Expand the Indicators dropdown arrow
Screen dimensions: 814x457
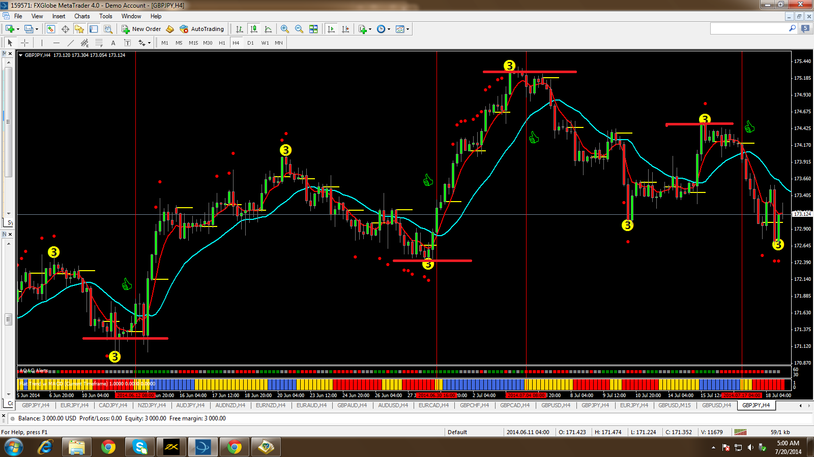pos(370,29)
